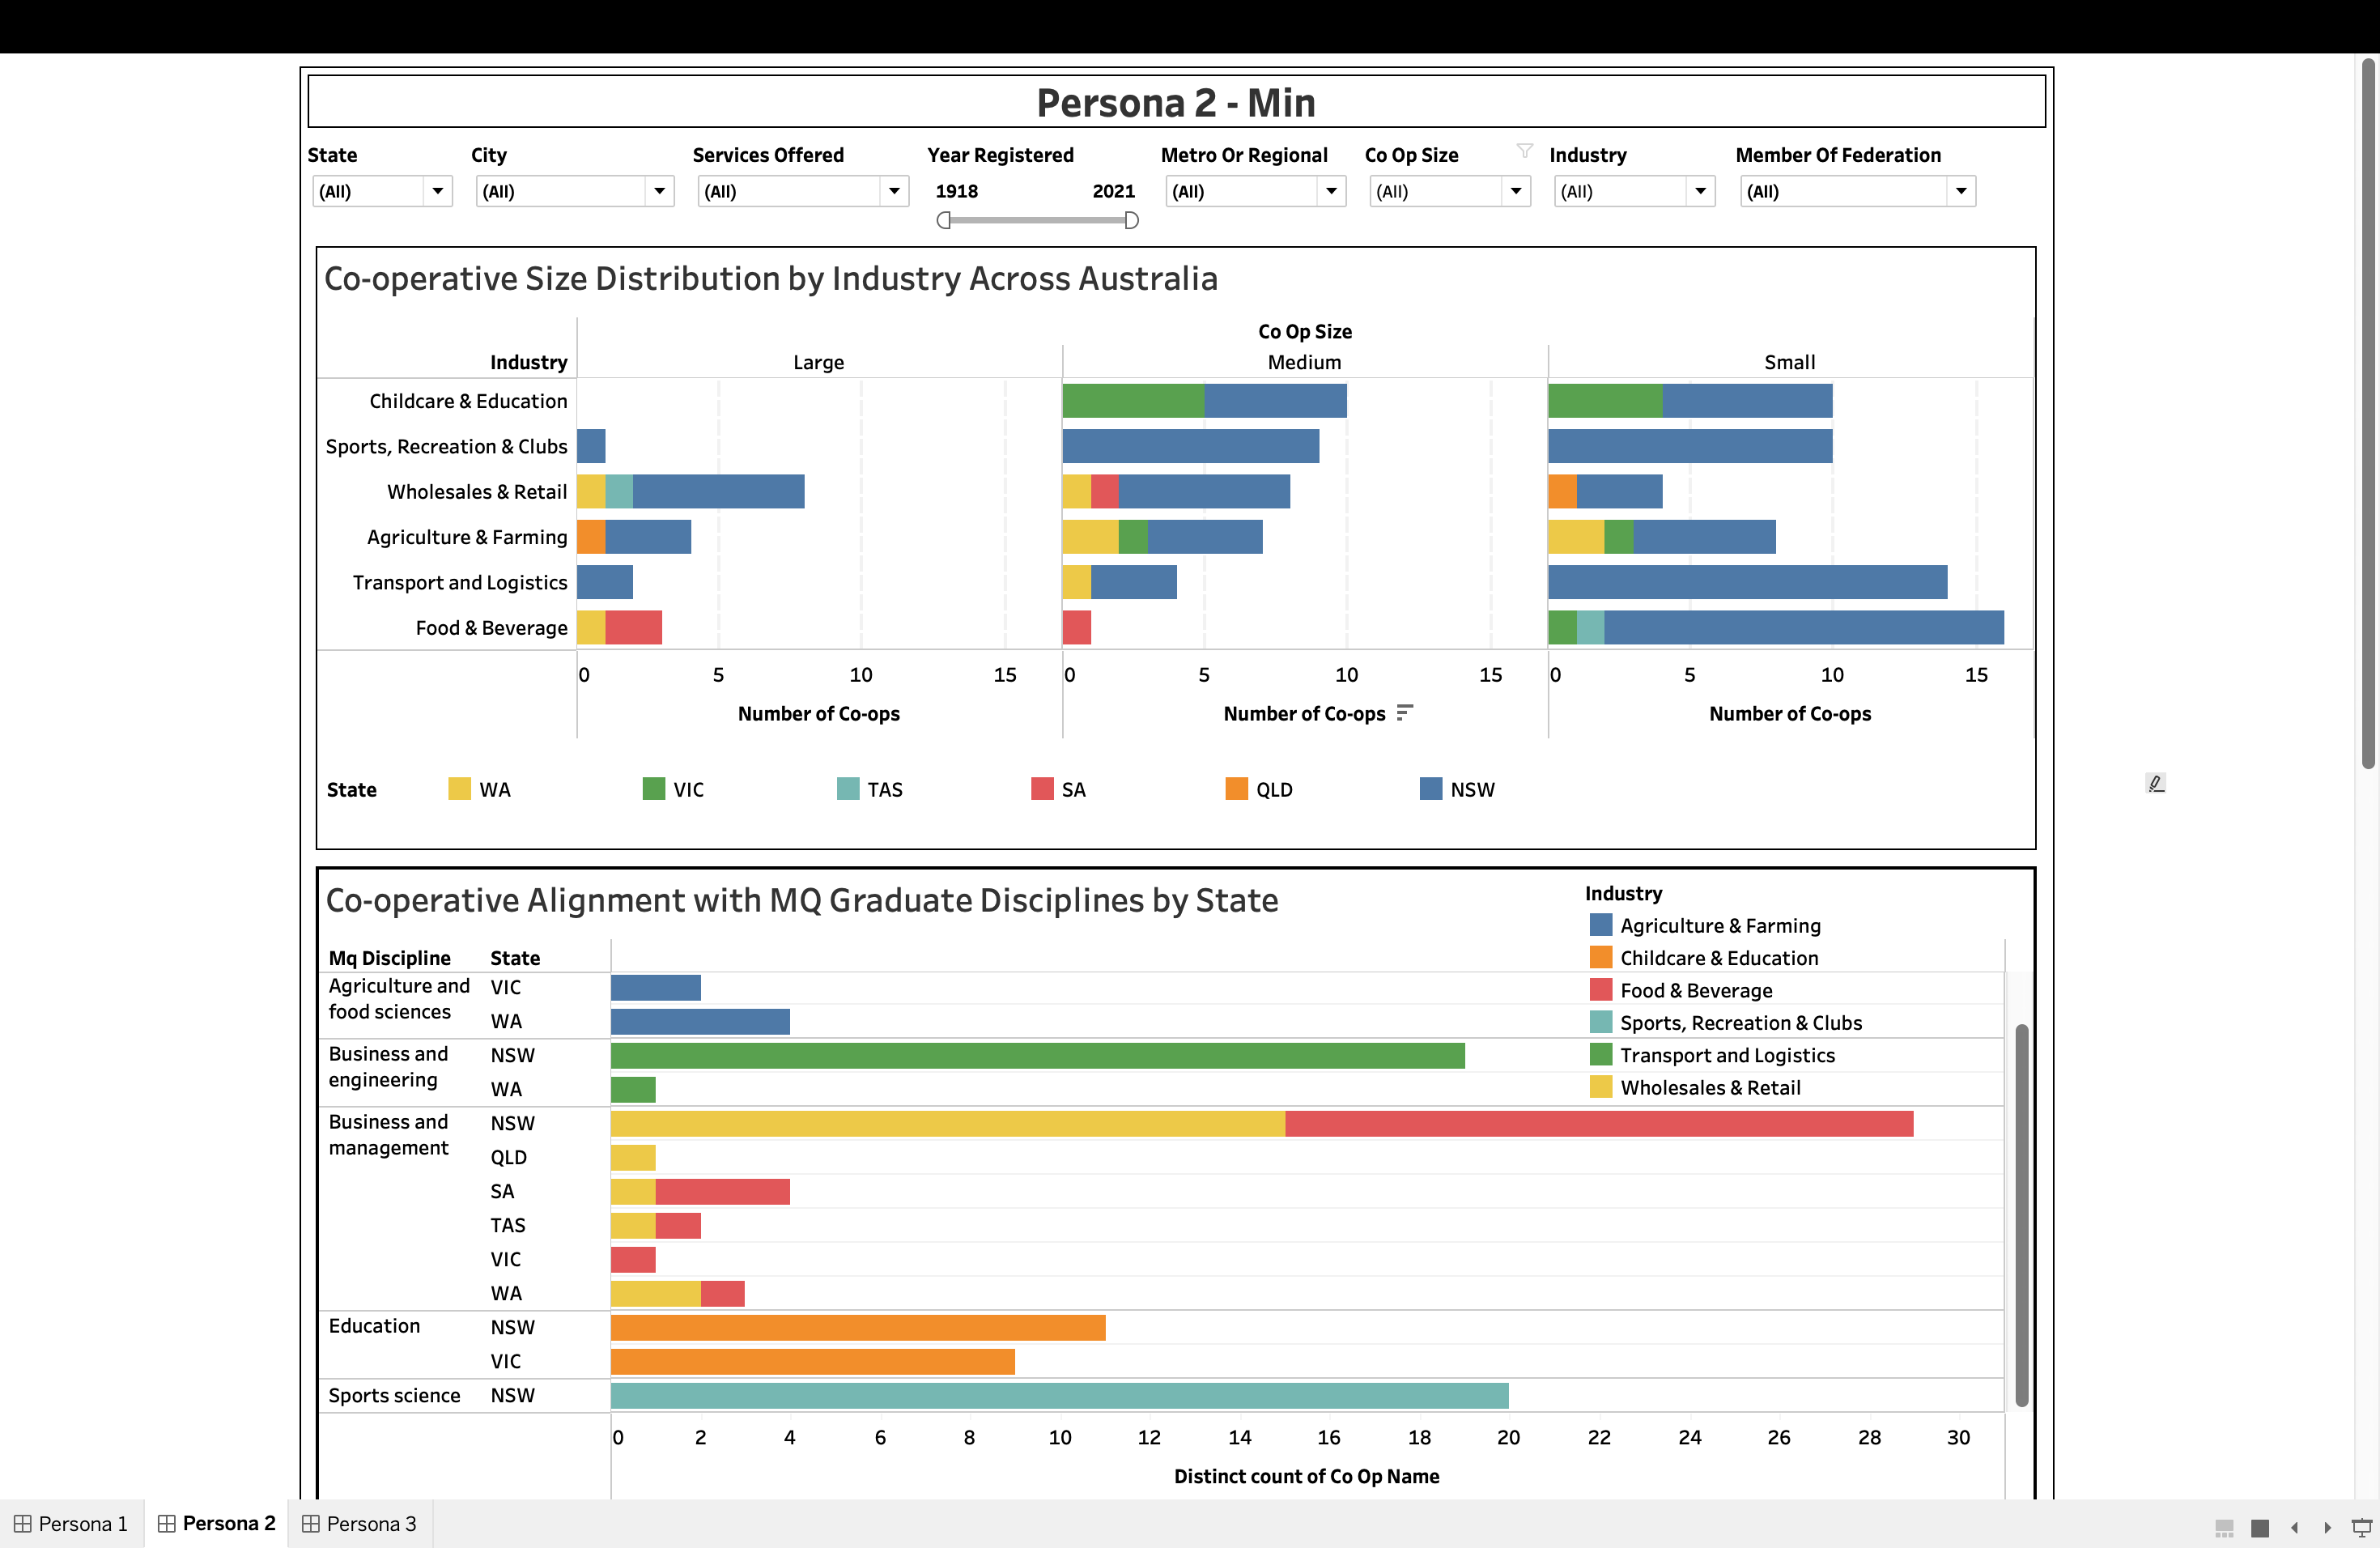Click the Year Registered slider track

[x=1037, y=220]
